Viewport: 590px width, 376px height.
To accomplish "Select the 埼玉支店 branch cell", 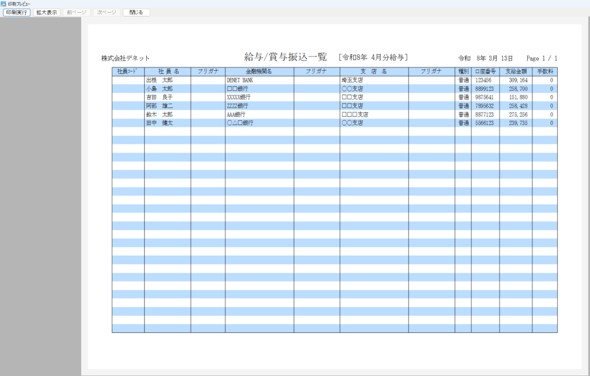I will 351,80.
